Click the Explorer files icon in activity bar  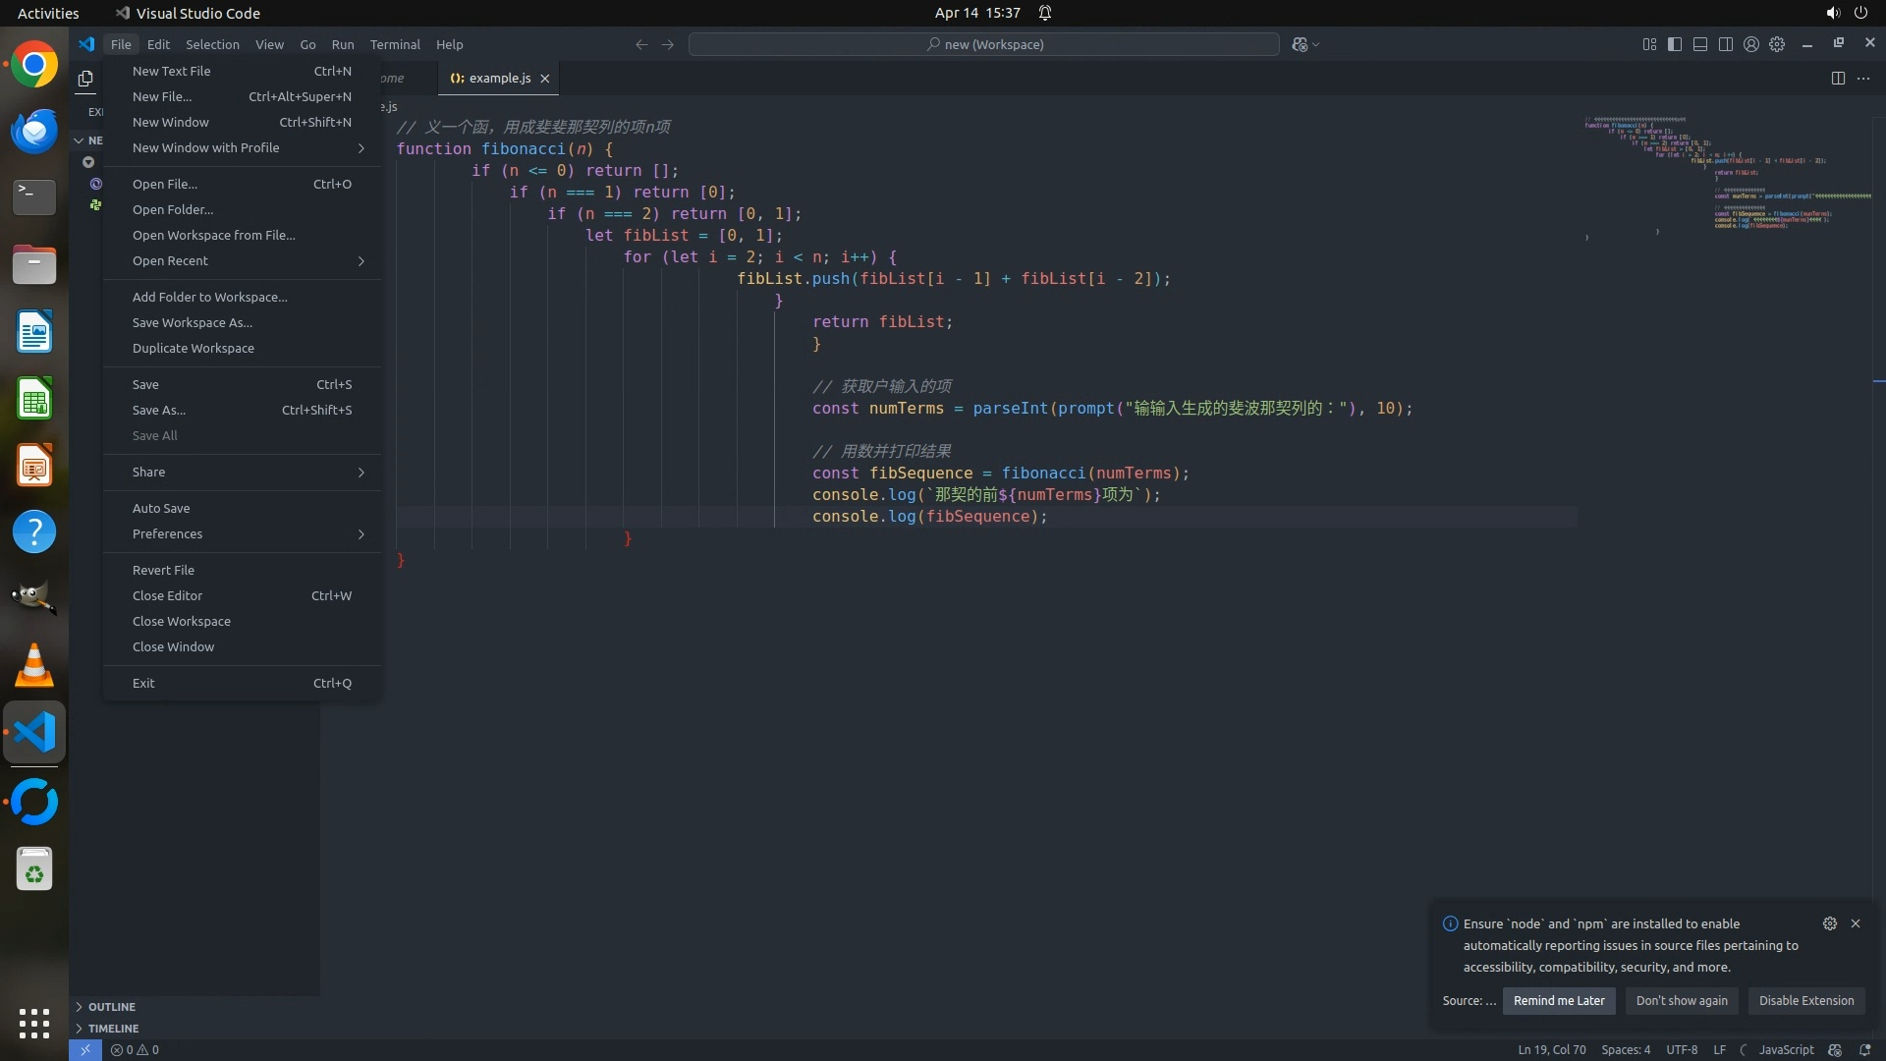(85, 79)
